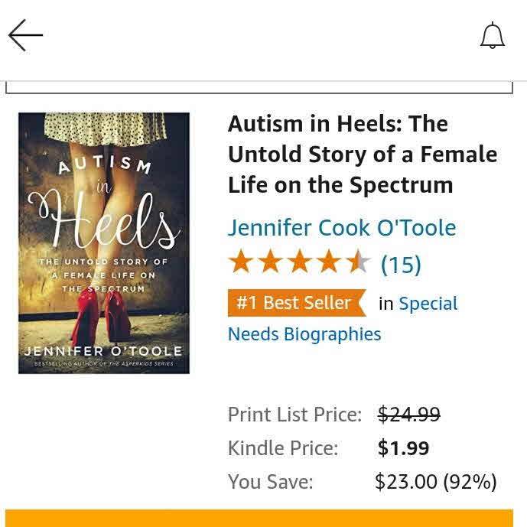Tap the half-filled fifth rating star
The image size is (527, 527).
pyautogui.click(x=359, y=263)
